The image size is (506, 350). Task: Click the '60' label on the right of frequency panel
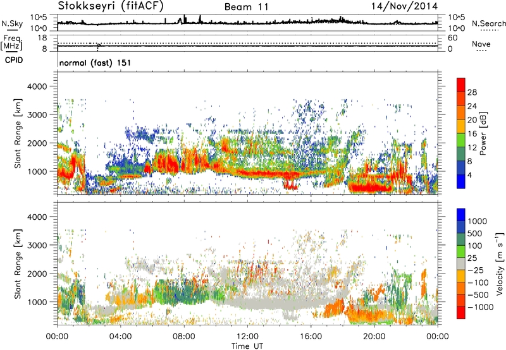(453, 38)
